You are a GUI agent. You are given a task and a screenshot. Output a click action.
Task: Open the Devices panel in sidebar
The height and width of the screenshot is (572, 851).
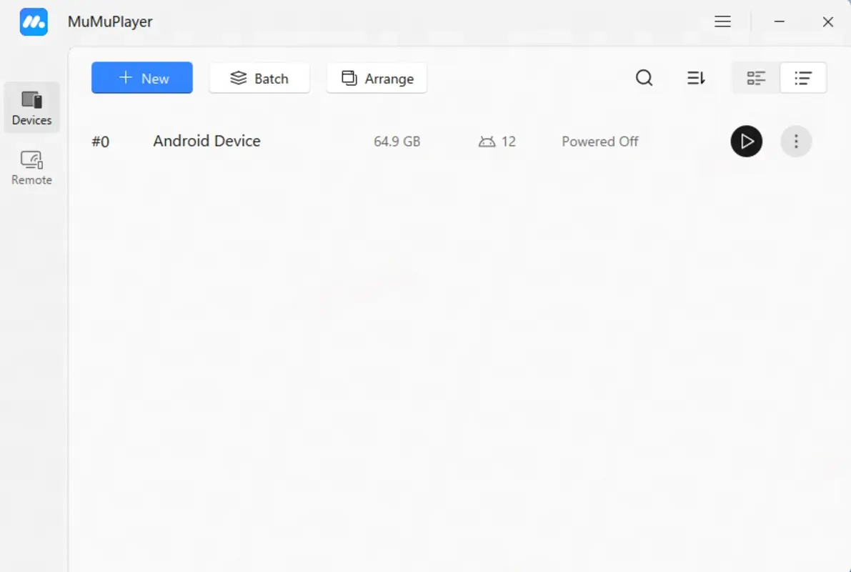click(x=31, y=107)
